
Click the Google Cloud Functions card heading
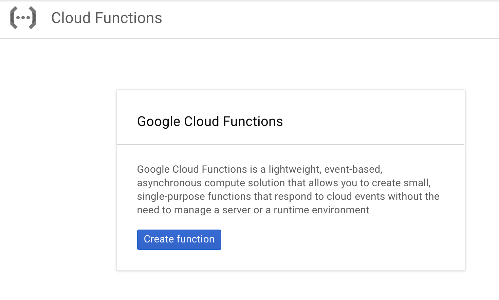210,122
